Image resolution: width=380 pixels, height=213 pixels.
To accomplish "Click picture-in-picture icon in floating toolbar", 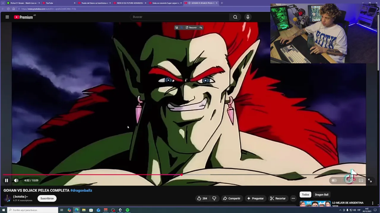I will [176, 28].
